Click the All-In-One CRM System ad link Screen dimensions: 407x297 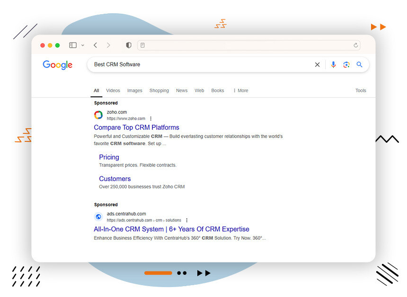pos(171,229)
